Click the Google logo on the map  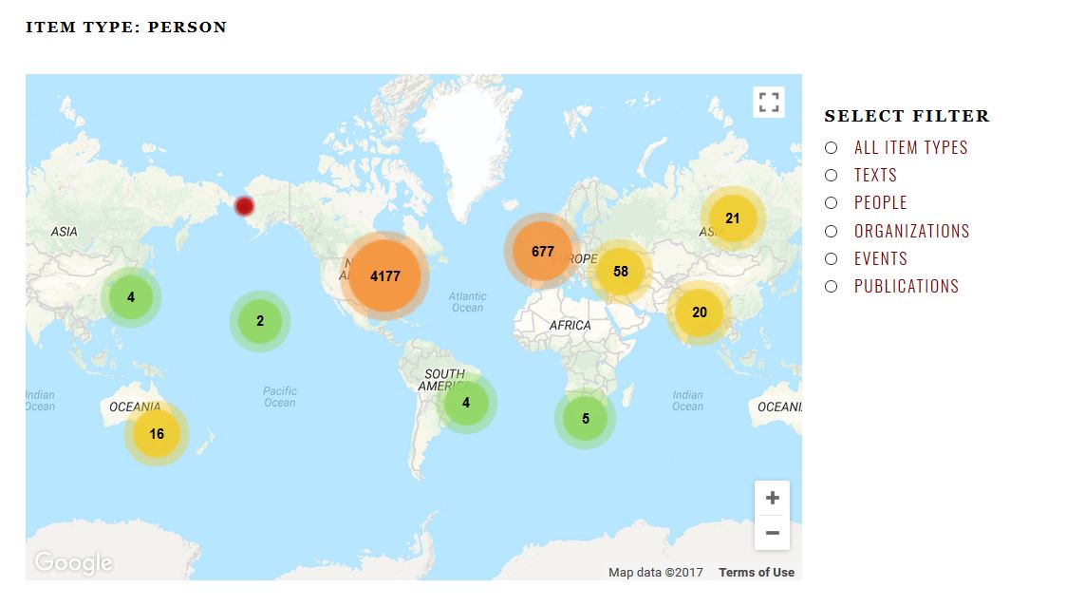73,562
